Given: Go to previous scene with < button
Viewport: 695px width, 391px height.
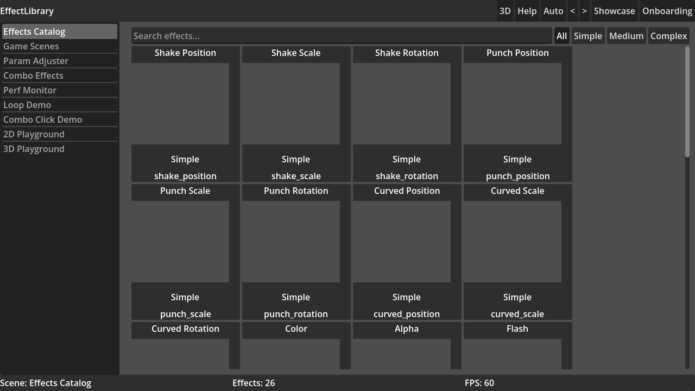Looking at the screenshot, I should 573,11.
